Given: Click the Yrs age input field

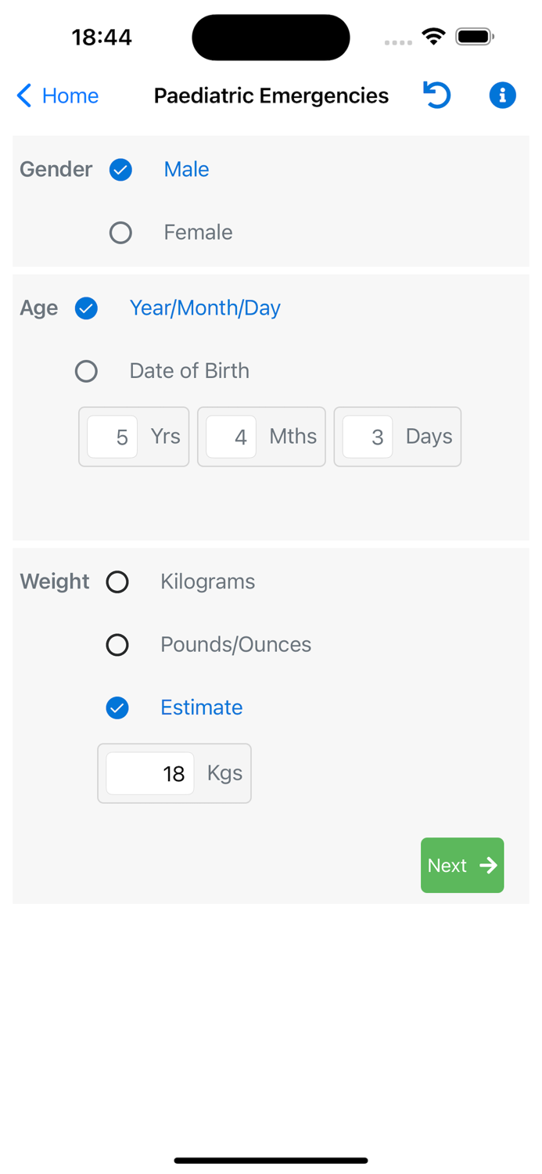Looking at the screenshot, I should click(113, 437).
